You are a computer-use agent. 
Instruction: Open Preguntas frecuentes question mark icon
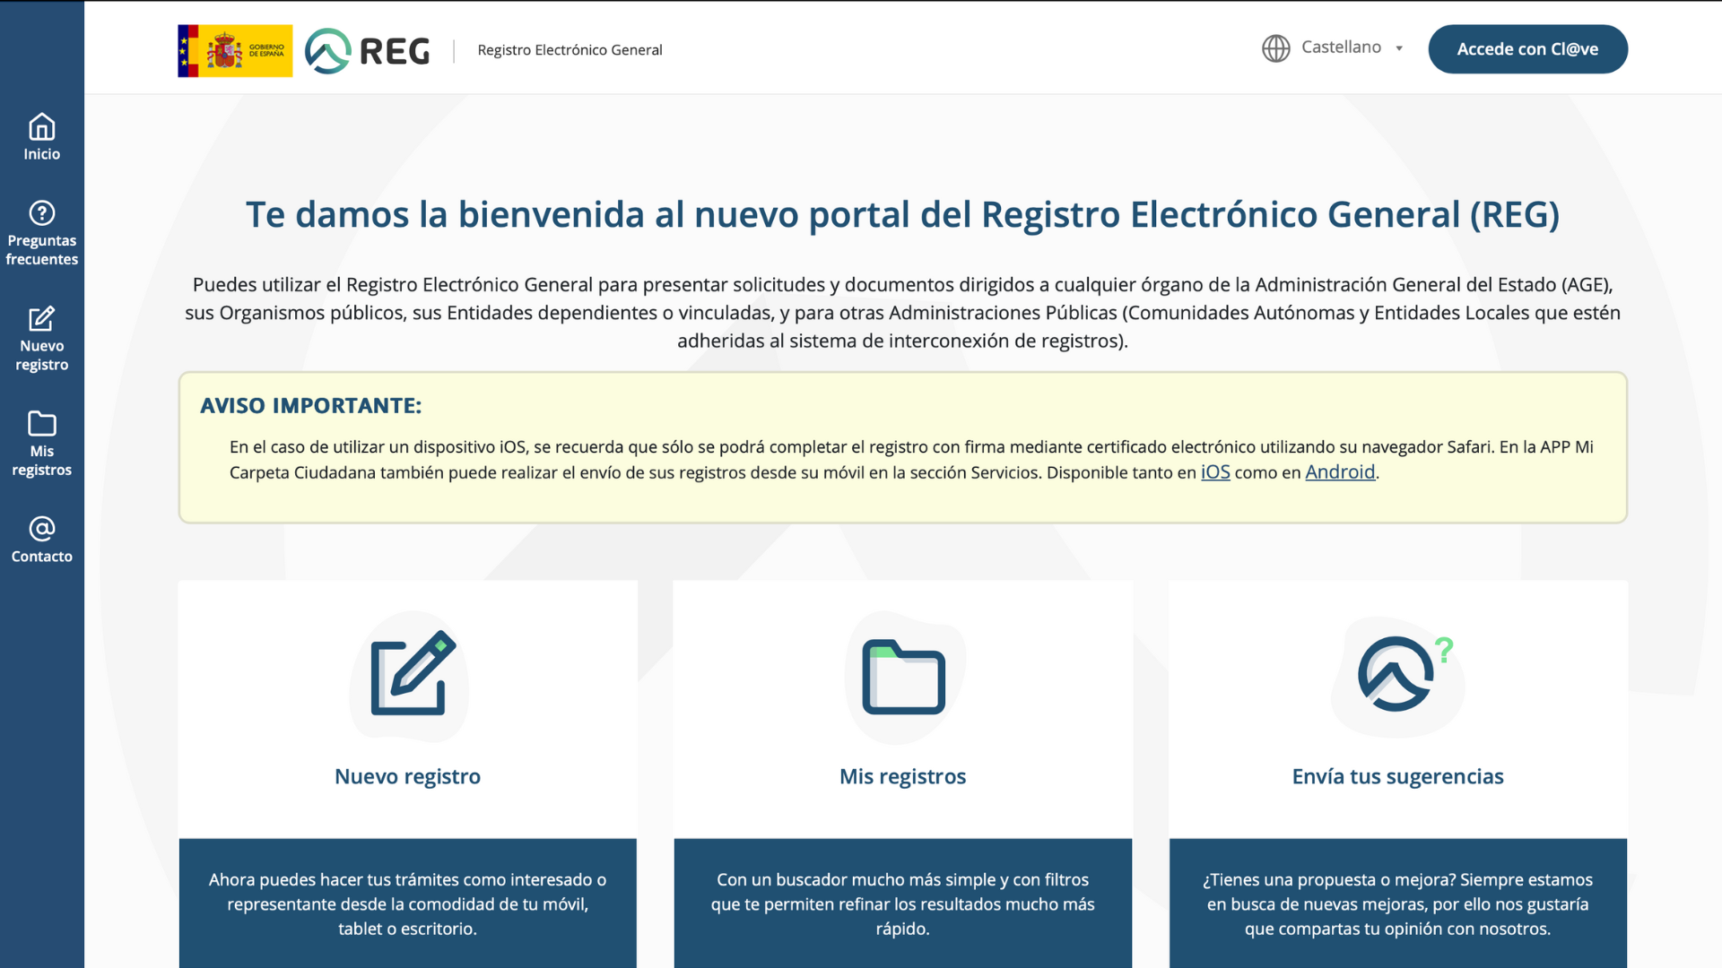click(x=41, y=213)
